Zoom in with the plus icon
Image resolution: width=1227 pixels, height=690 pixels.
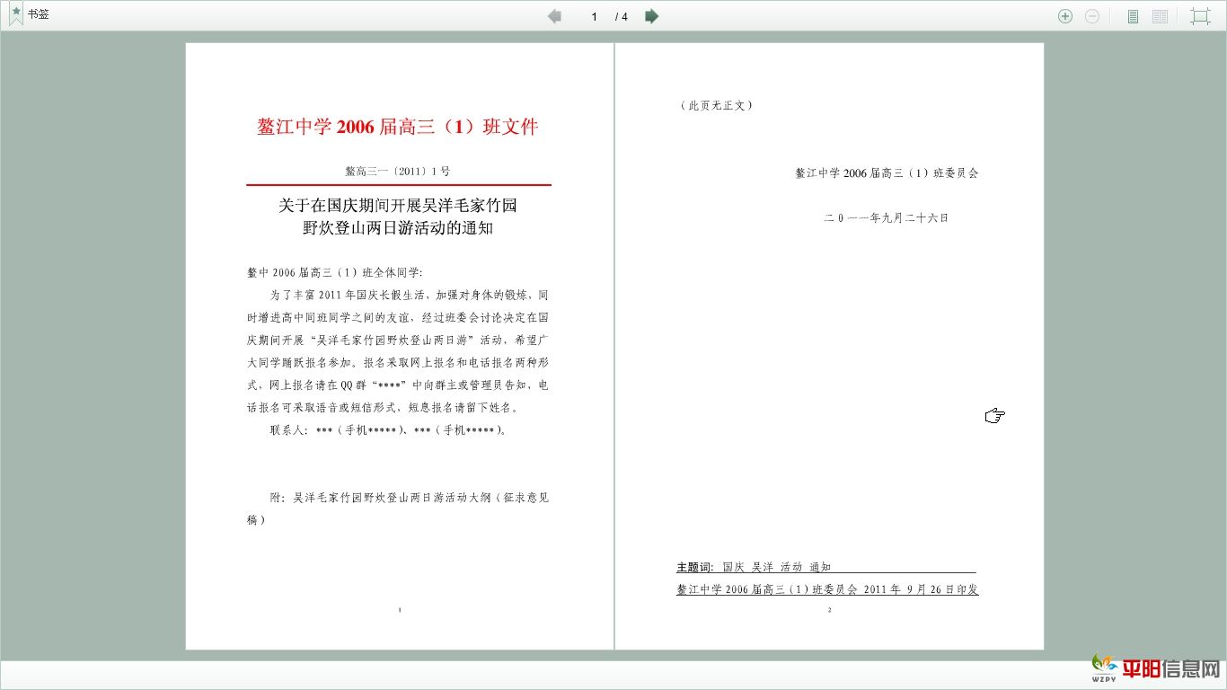click(1065, 16)
